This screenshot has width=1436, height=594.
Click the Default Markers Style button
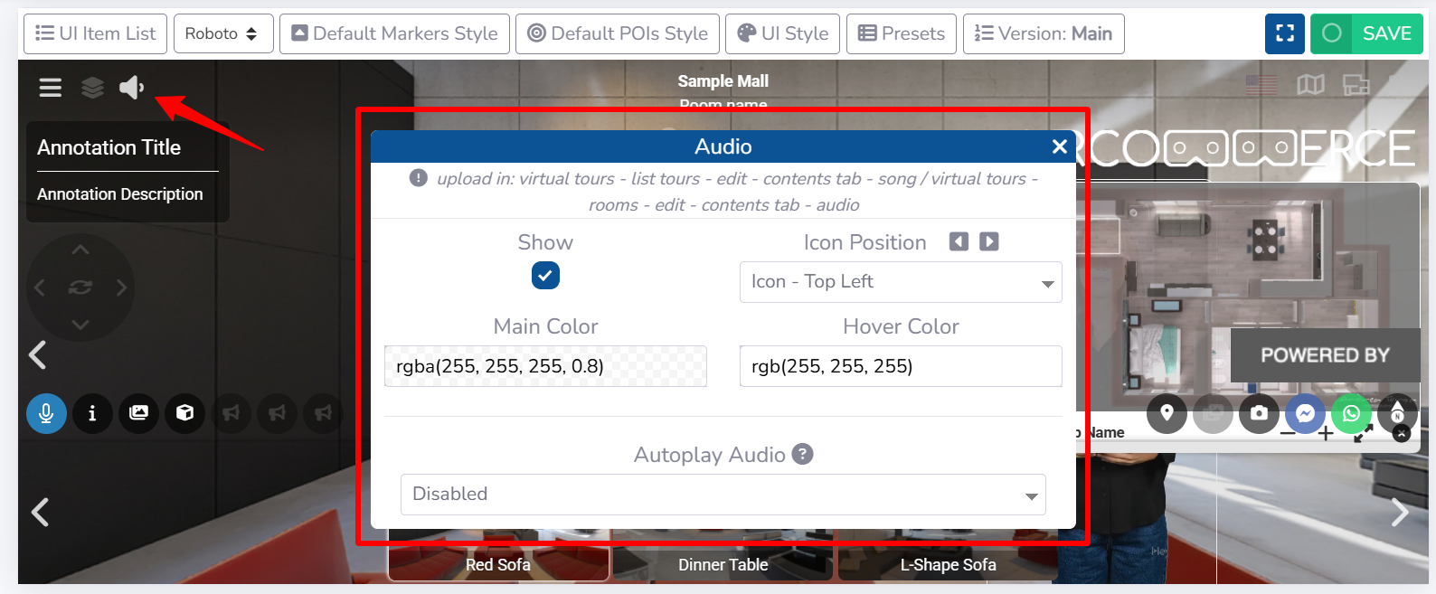pyautogui.click(x=394, y=33)
